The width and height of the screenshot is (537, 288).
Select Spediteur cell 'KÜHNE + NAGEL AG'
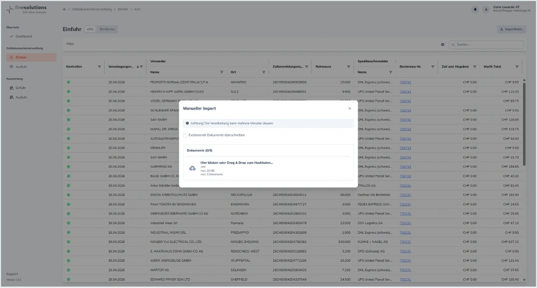(x=373, y=242)
